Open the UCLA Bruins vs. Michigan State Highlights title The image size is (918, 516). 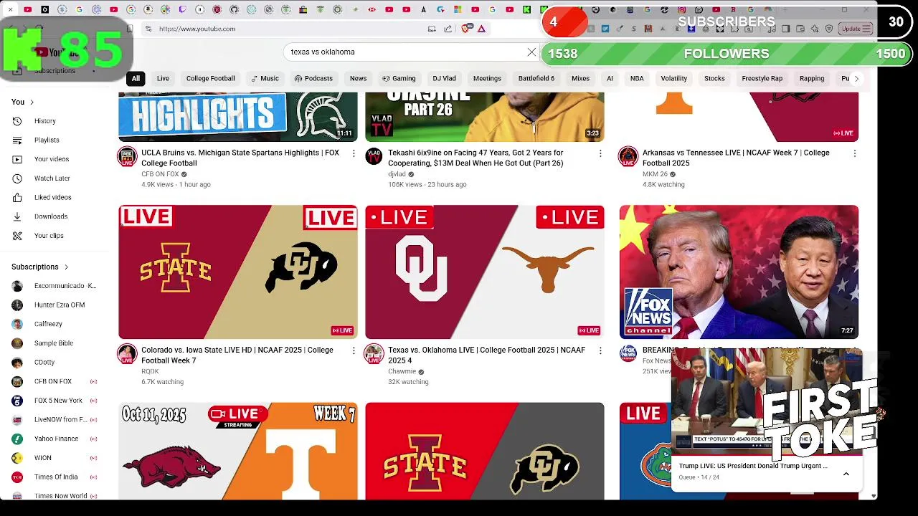[240, 158]
